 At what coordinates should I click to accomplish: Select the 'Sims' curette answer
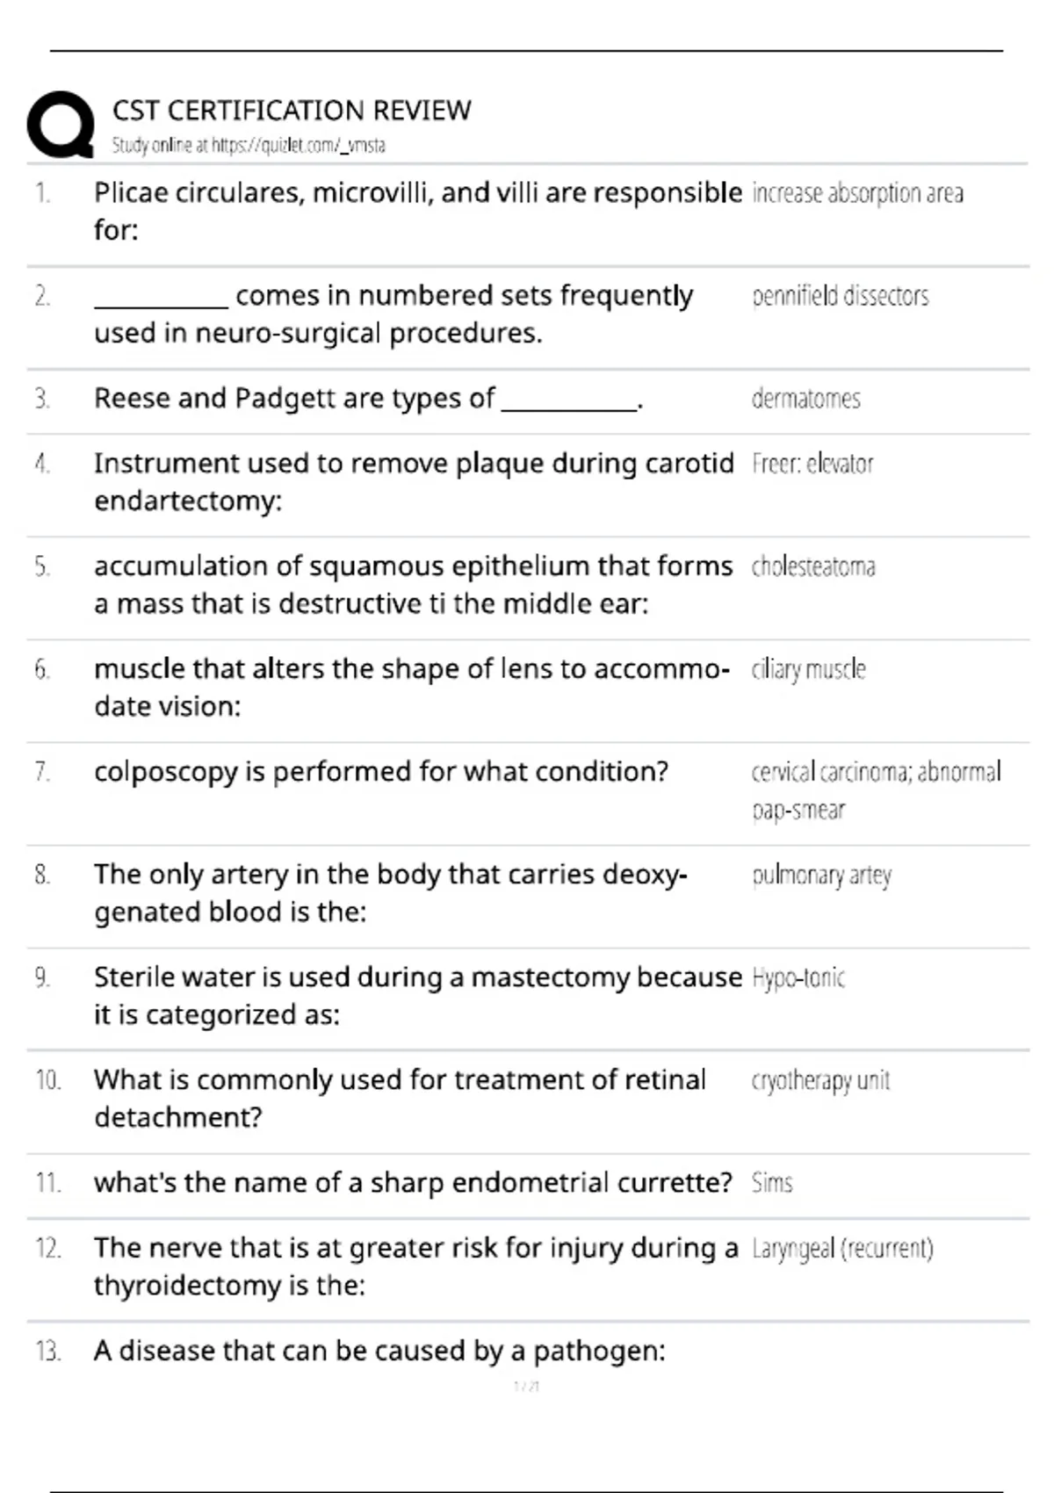(772, 1183)
